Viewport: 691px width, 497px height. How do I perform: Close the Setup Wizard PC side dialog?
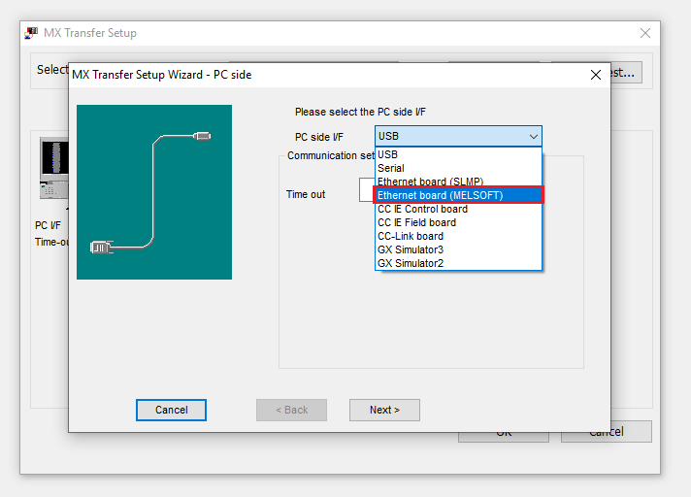coord(596,75)
